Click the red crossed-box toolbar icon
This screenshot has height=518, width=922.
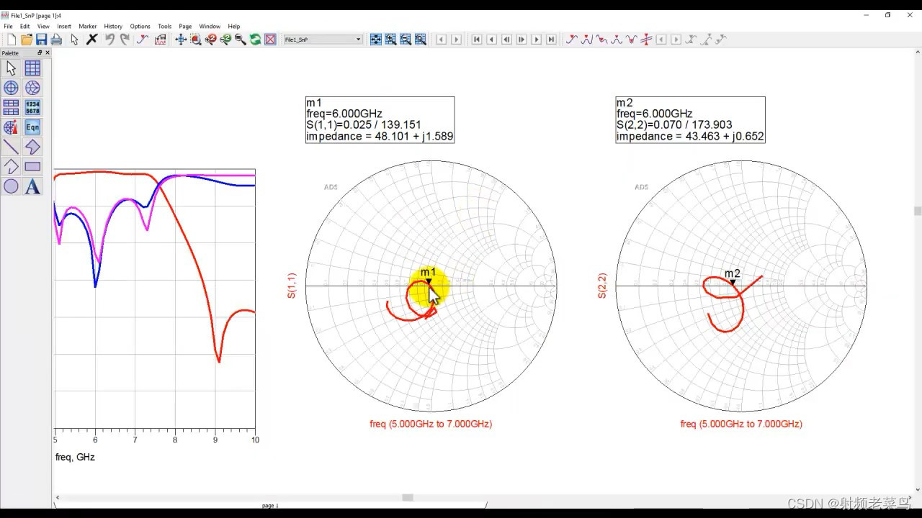270,40
